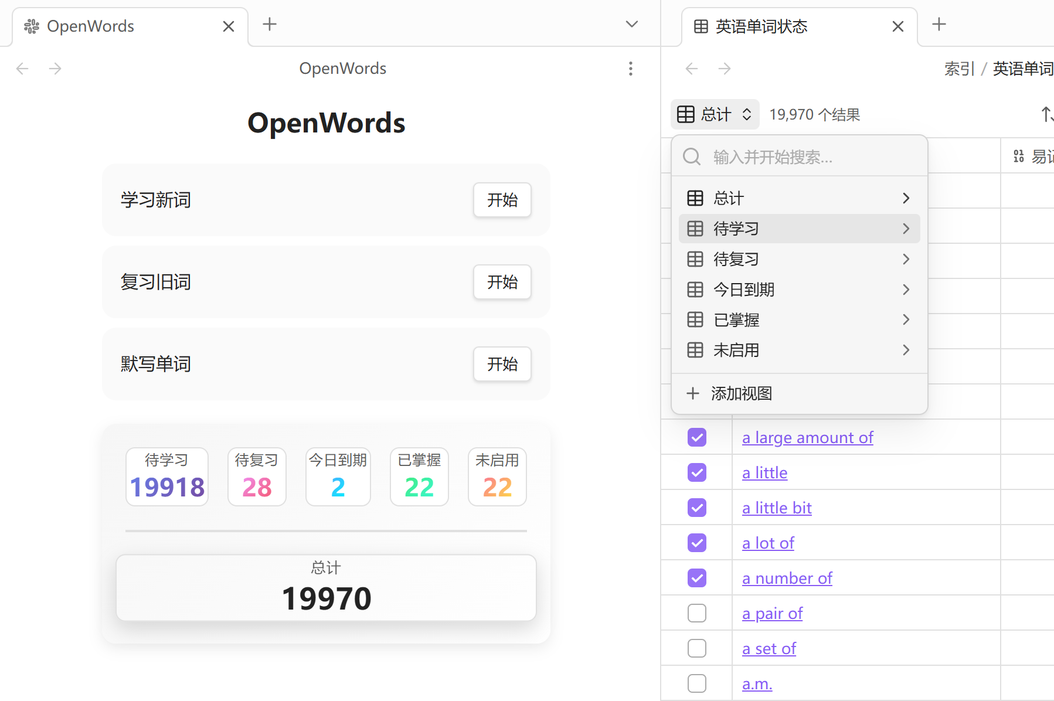Uncheck the 'a large amount of' checkbox
Screen dimensions: 1054x701
[x=697, y=437]
